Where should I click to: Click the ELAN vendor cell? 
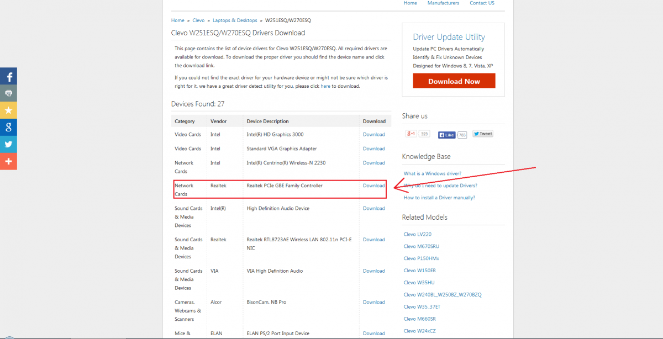click(x=217, y=333)
